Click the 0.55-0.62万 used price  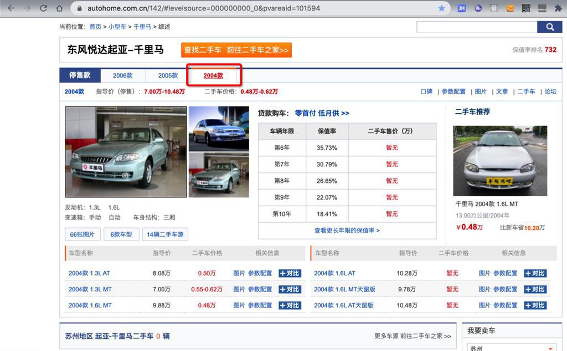207,289
